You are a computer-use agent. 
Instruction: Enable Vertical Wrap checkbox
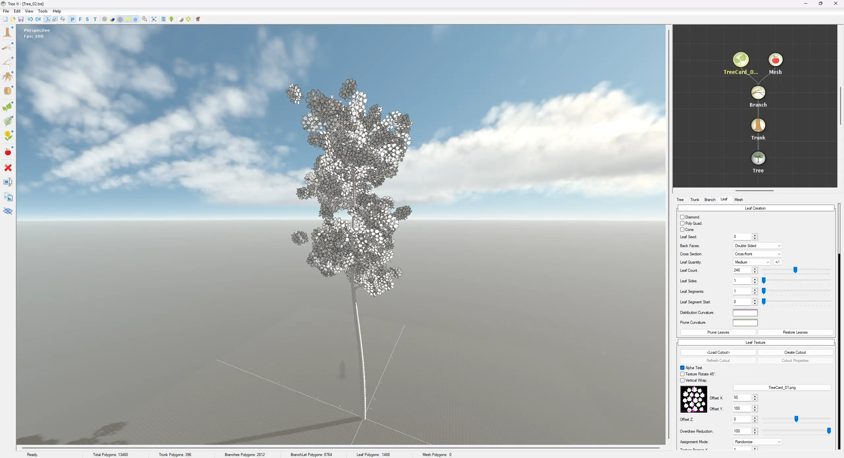[682, 380]
